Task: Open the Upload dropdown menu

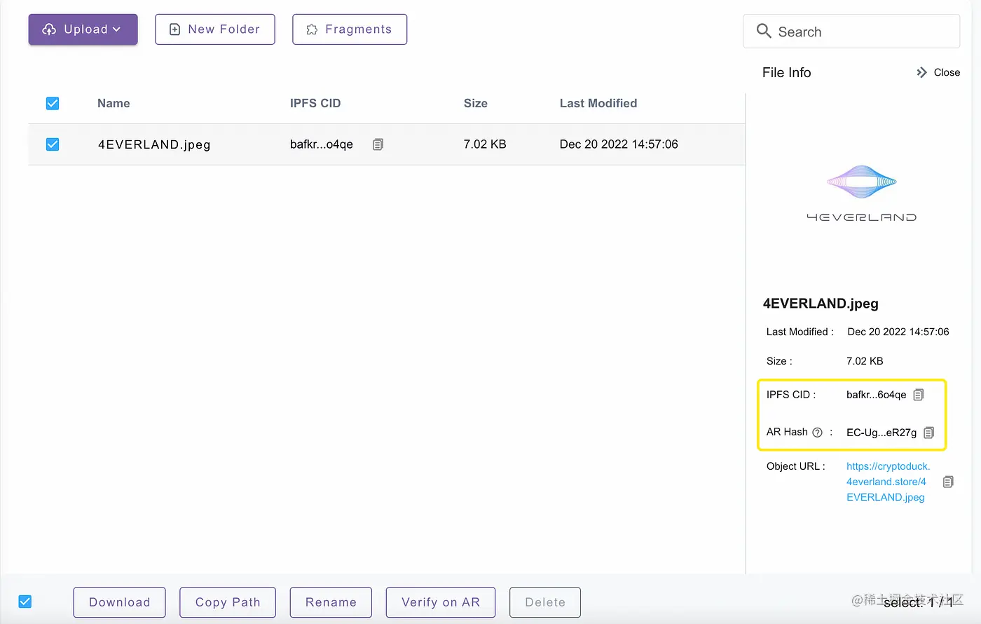Action: click(x=83, y=29)
